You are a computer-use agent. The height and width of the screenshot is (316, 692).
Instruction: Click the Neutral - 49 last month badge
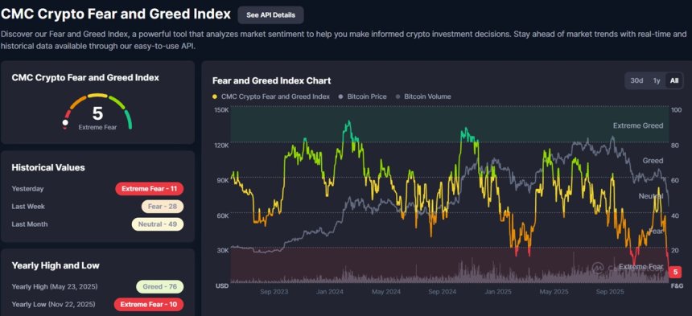point(158,224)
